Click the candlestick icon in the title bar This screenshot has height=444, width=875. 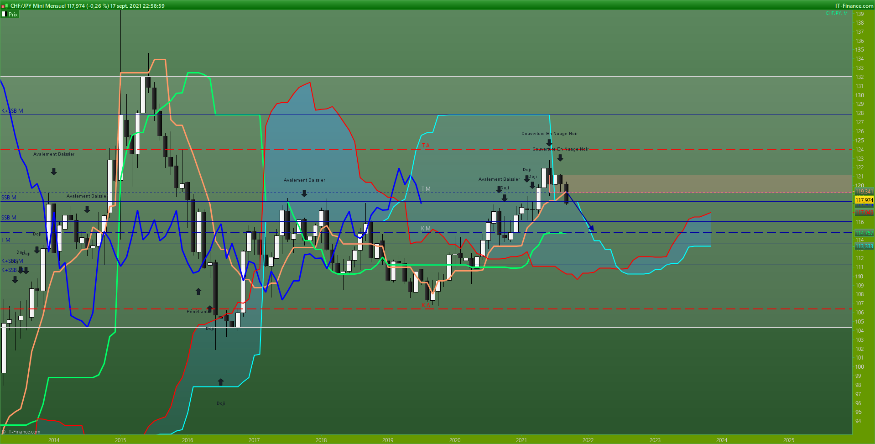(x=5, y=5)
